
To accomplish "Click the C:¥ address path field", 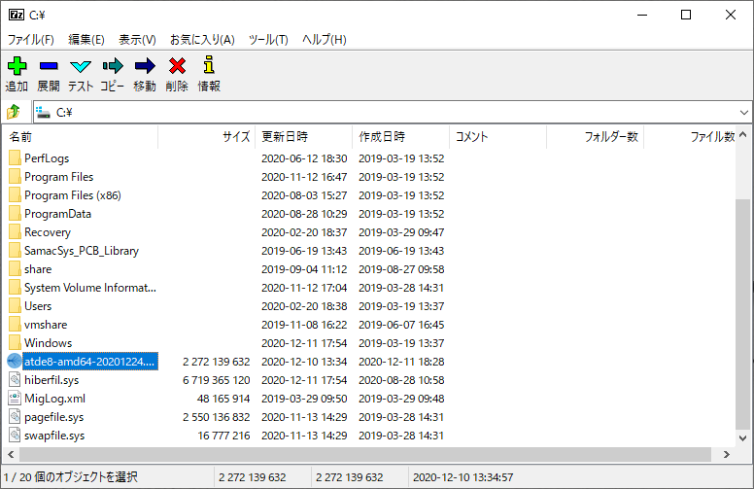I will (x=389, y=113).
